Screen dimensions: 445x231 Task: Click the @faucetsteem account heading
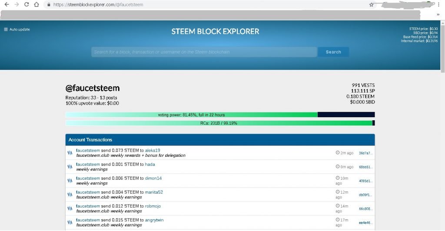93,88
